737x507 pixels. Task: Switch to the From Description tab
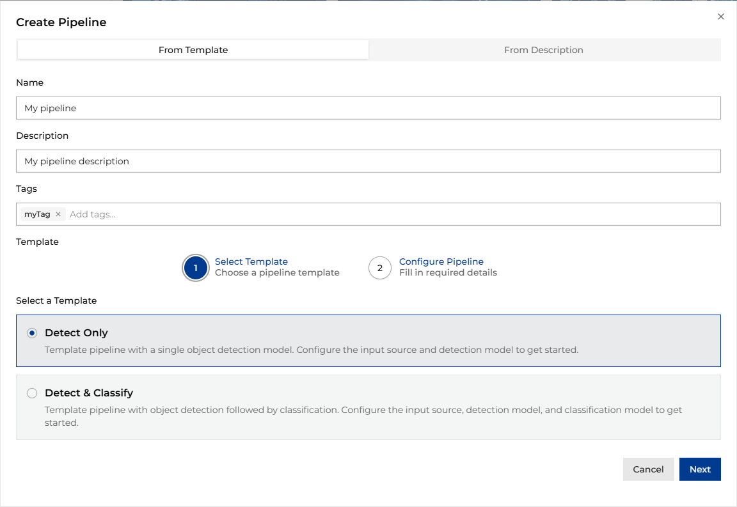click(x=544, y=50)
